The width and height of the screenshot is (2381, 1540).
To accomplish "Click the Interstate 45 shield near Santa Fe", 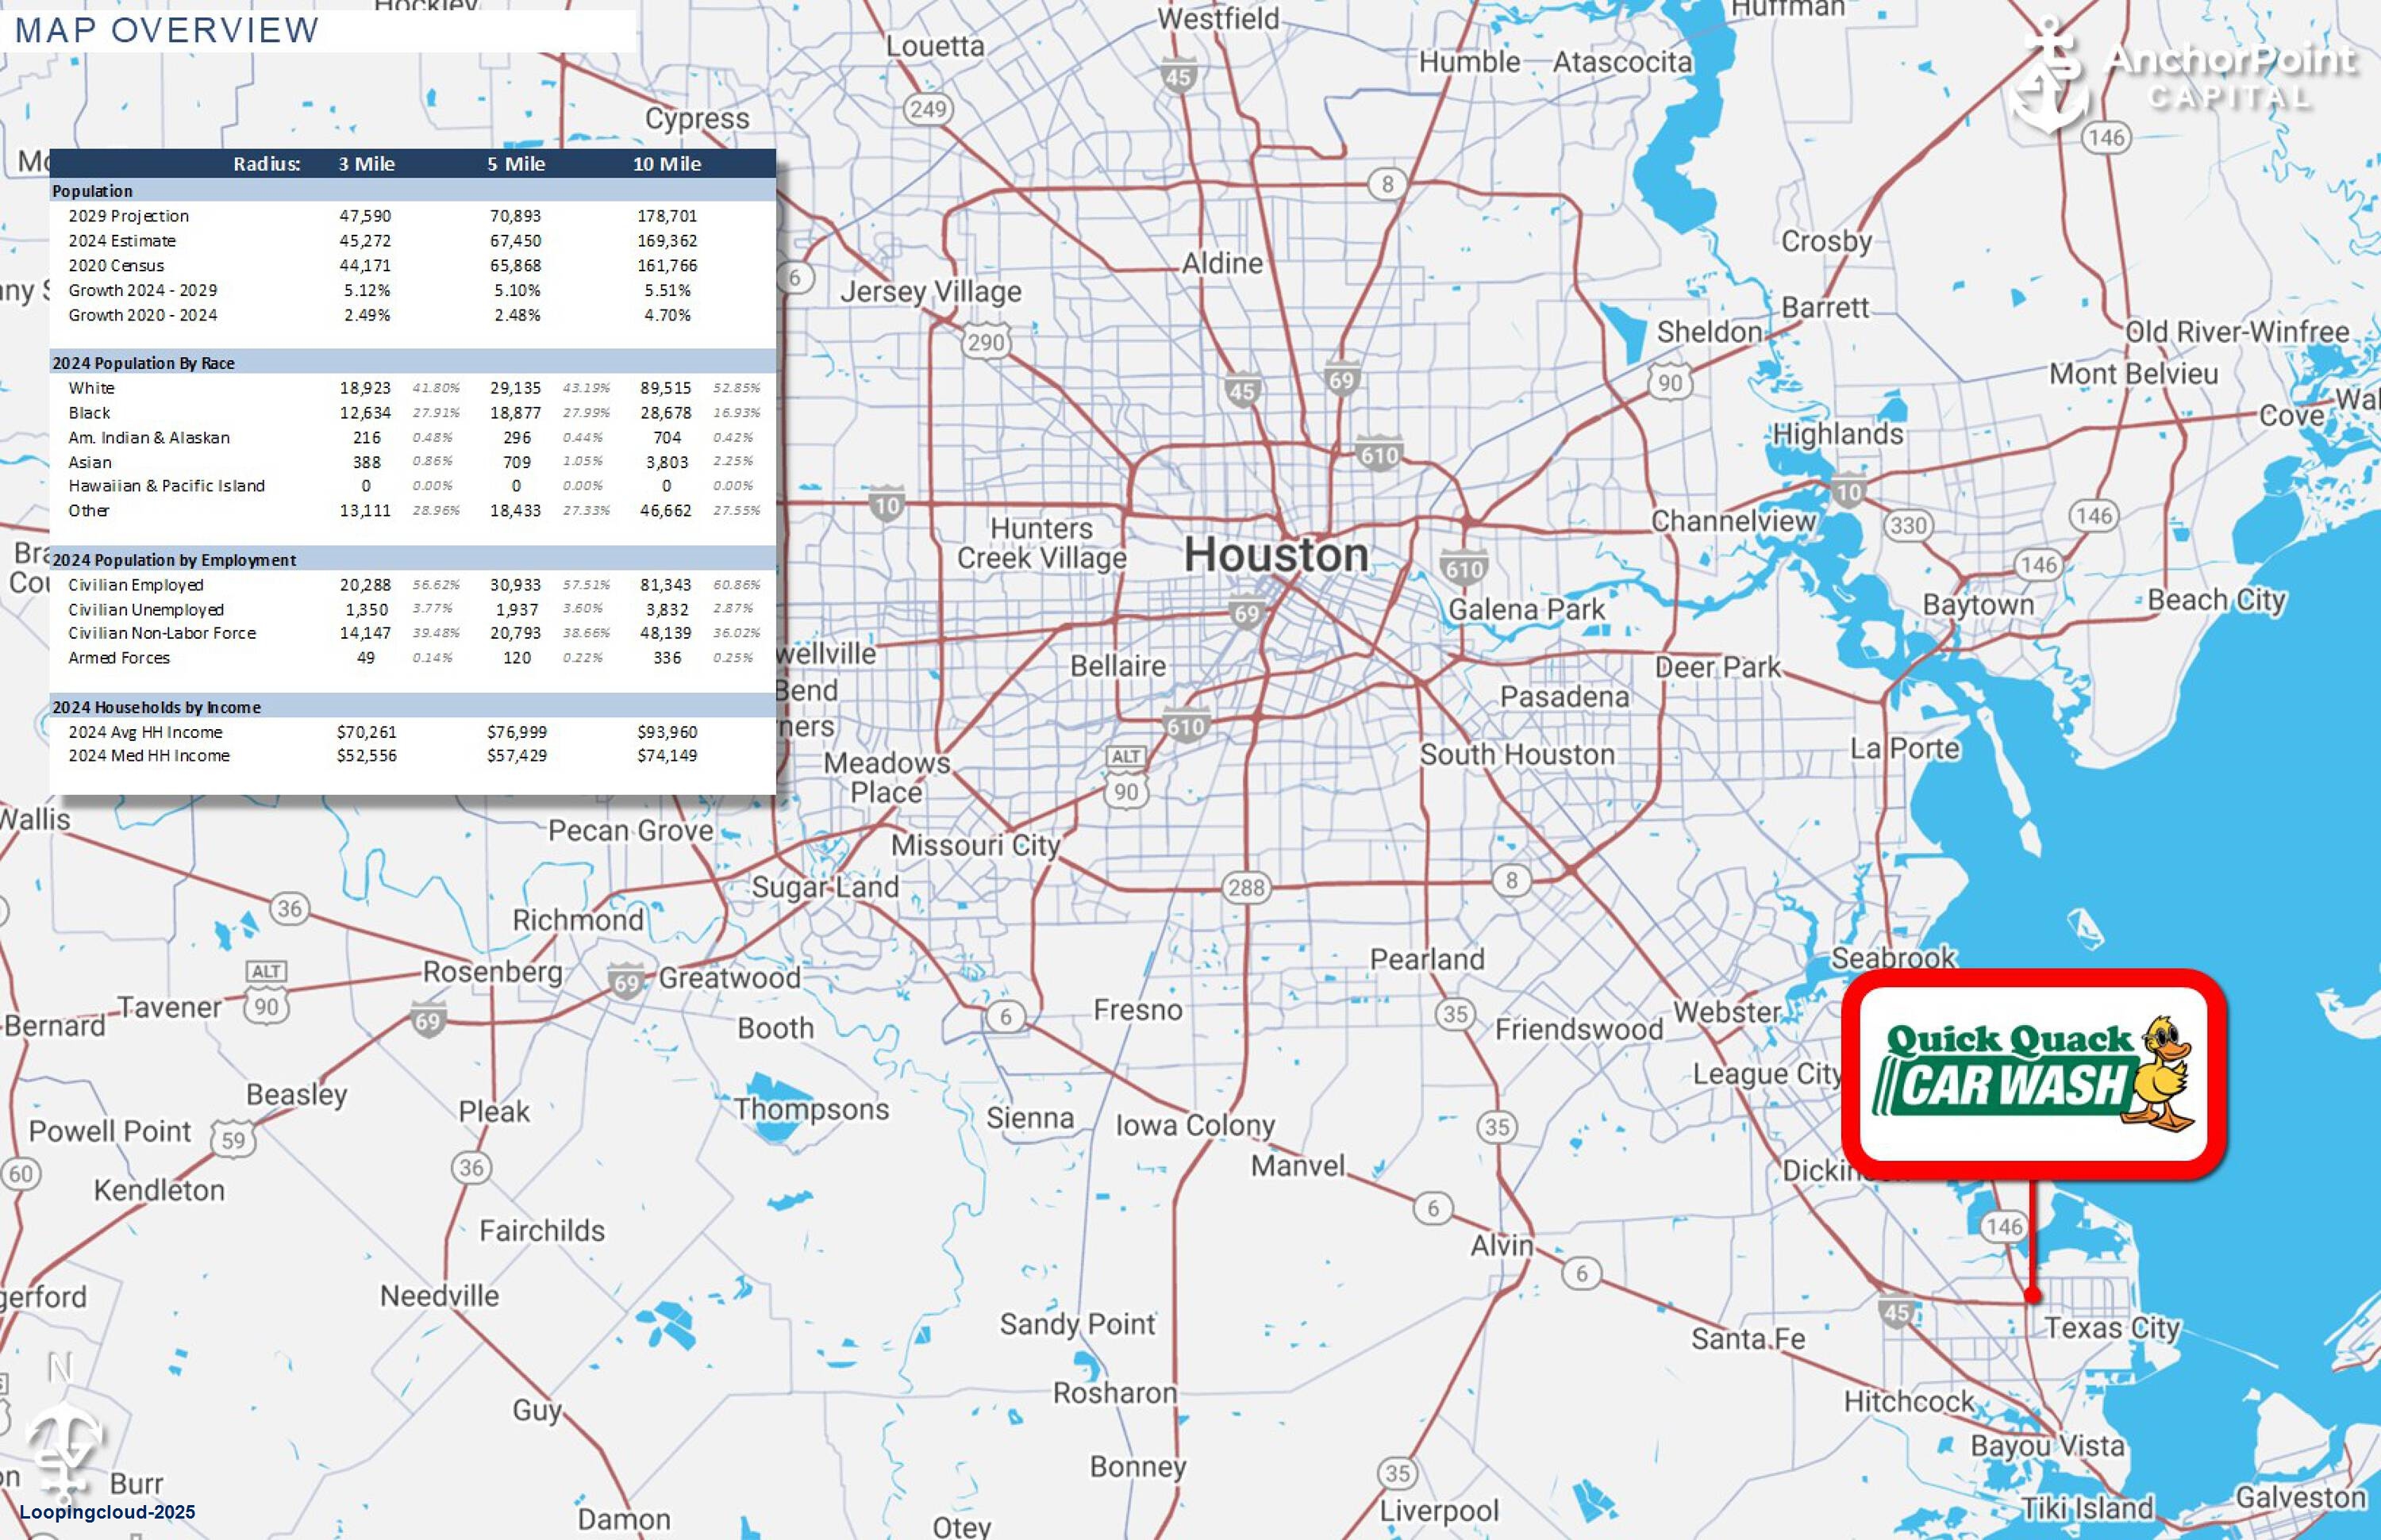I will coord(1896,1312).
